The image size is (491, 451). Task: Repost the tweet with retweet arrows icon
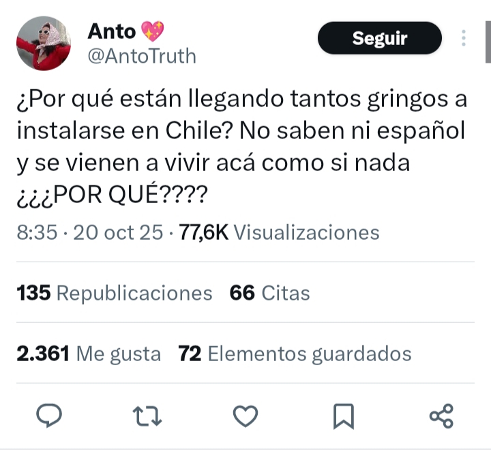click(x=147, y=416)
